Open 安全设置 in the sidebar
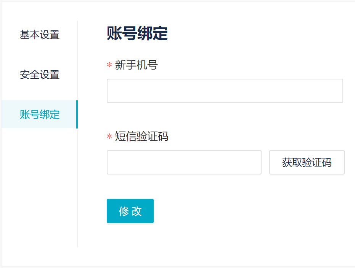The image size is (355, 268). 40,75
